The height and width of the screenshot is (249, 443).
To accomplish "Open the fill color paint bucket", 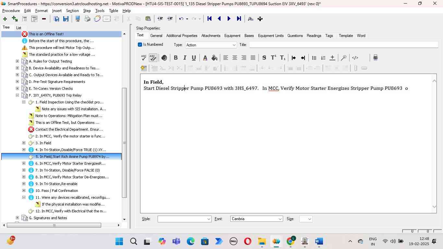I will (x=214, y=58).
